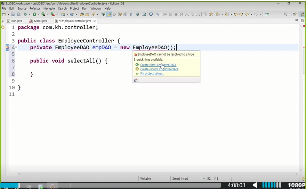The height and width of the screenshot is (189, 306).
Task: Click the editor horizontal scrollbar
Action: point(158,174)
